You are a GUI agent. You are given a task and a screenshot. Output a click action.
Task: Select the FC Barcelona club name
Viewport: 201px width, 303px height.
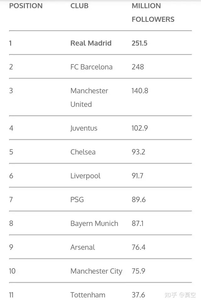(91, 67)
